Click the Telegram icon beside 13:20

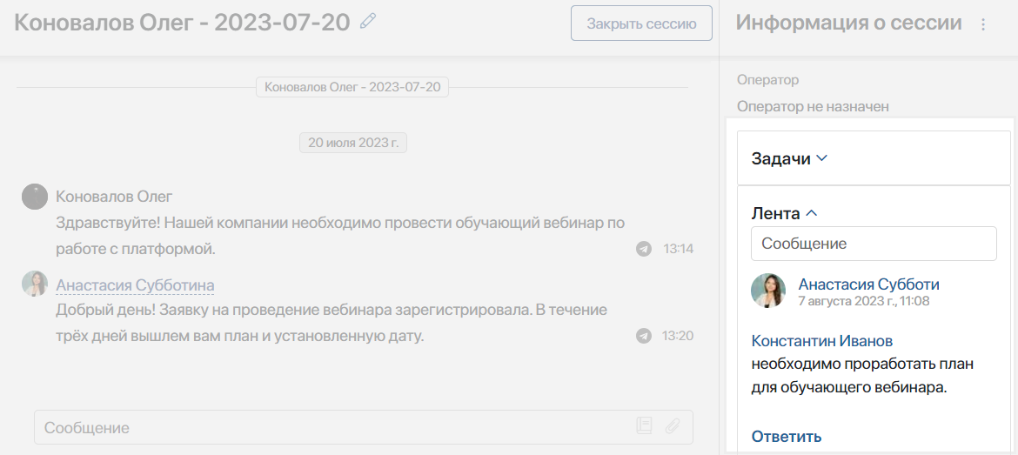(644, 336)
